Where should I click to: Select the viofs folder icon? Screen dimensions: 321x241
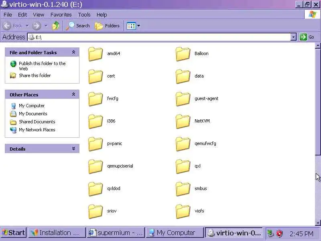coord(183,212)
